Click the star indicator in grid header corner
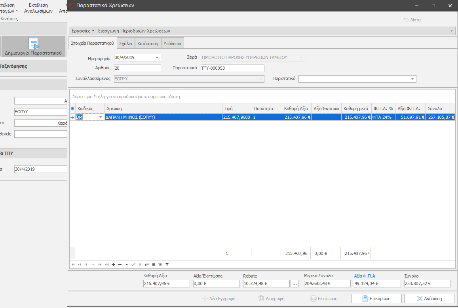 [x=72, y=108]
